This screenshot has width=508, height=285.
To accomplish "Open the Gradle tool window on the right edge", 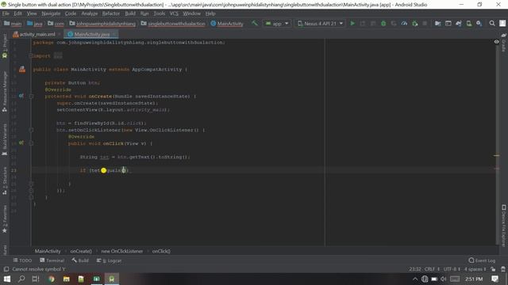I will 504,42.
